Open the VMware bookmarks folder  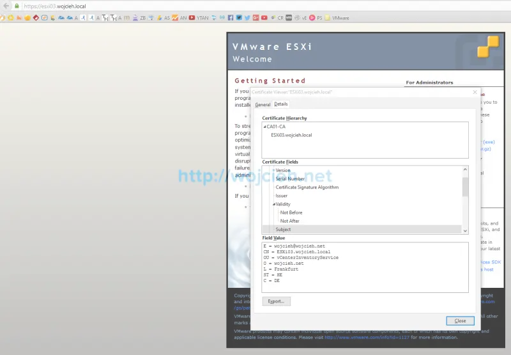[337, 18]
